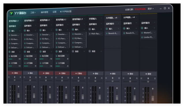
Task: Open the 插件管理 menu
Action: [44, 12]
